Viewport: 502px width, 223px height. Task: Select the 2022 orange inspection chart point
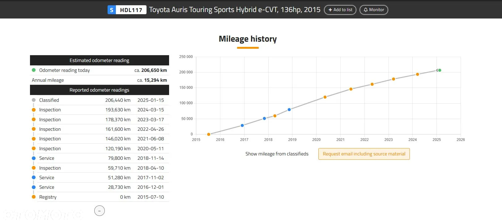click(372, 84)
